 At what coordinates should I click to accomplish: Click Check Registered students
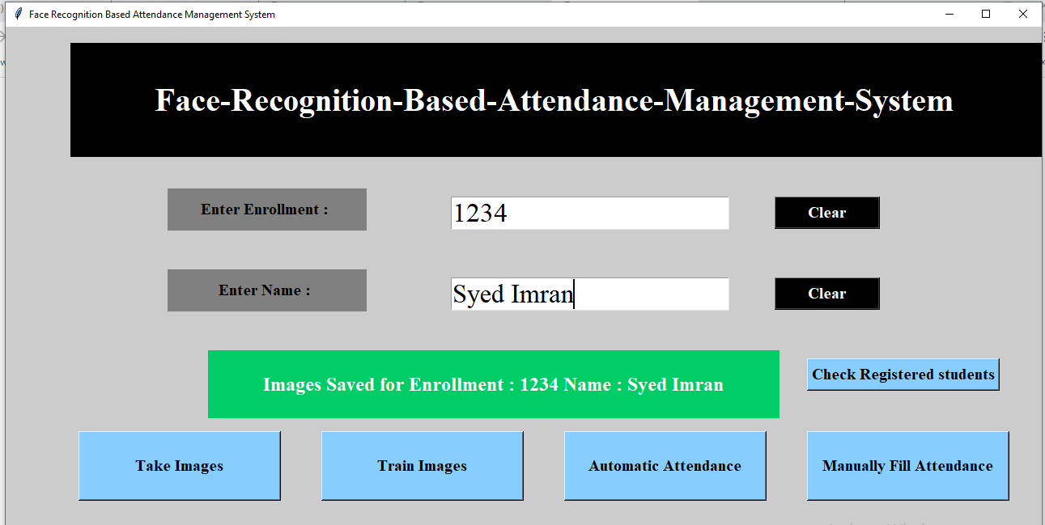pos(903,374)
